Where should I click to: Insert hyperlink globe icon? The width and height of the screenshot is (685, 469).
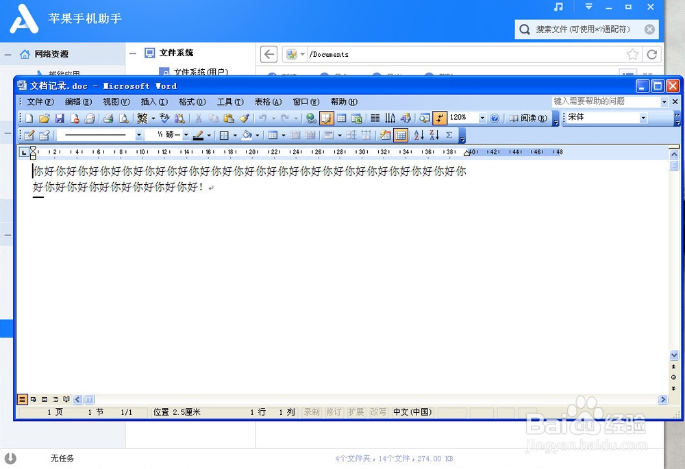(x=310, y=118)
